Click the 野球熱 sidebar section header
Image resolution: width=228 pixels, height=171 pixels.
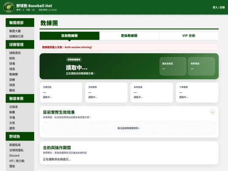20,136
